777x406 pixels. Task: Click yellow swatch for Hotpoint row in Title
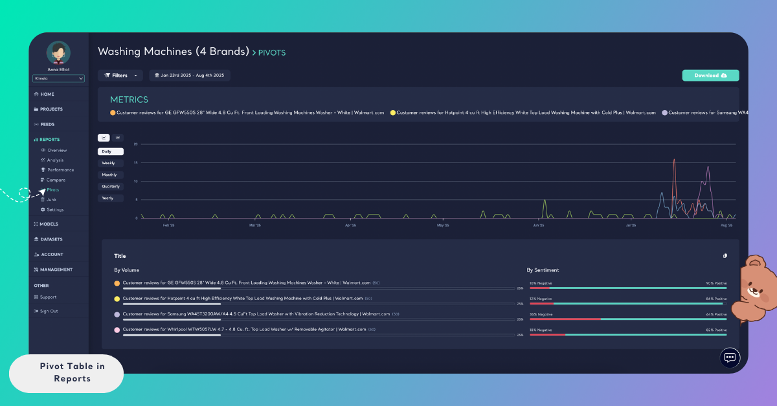[x=117, y=299]
